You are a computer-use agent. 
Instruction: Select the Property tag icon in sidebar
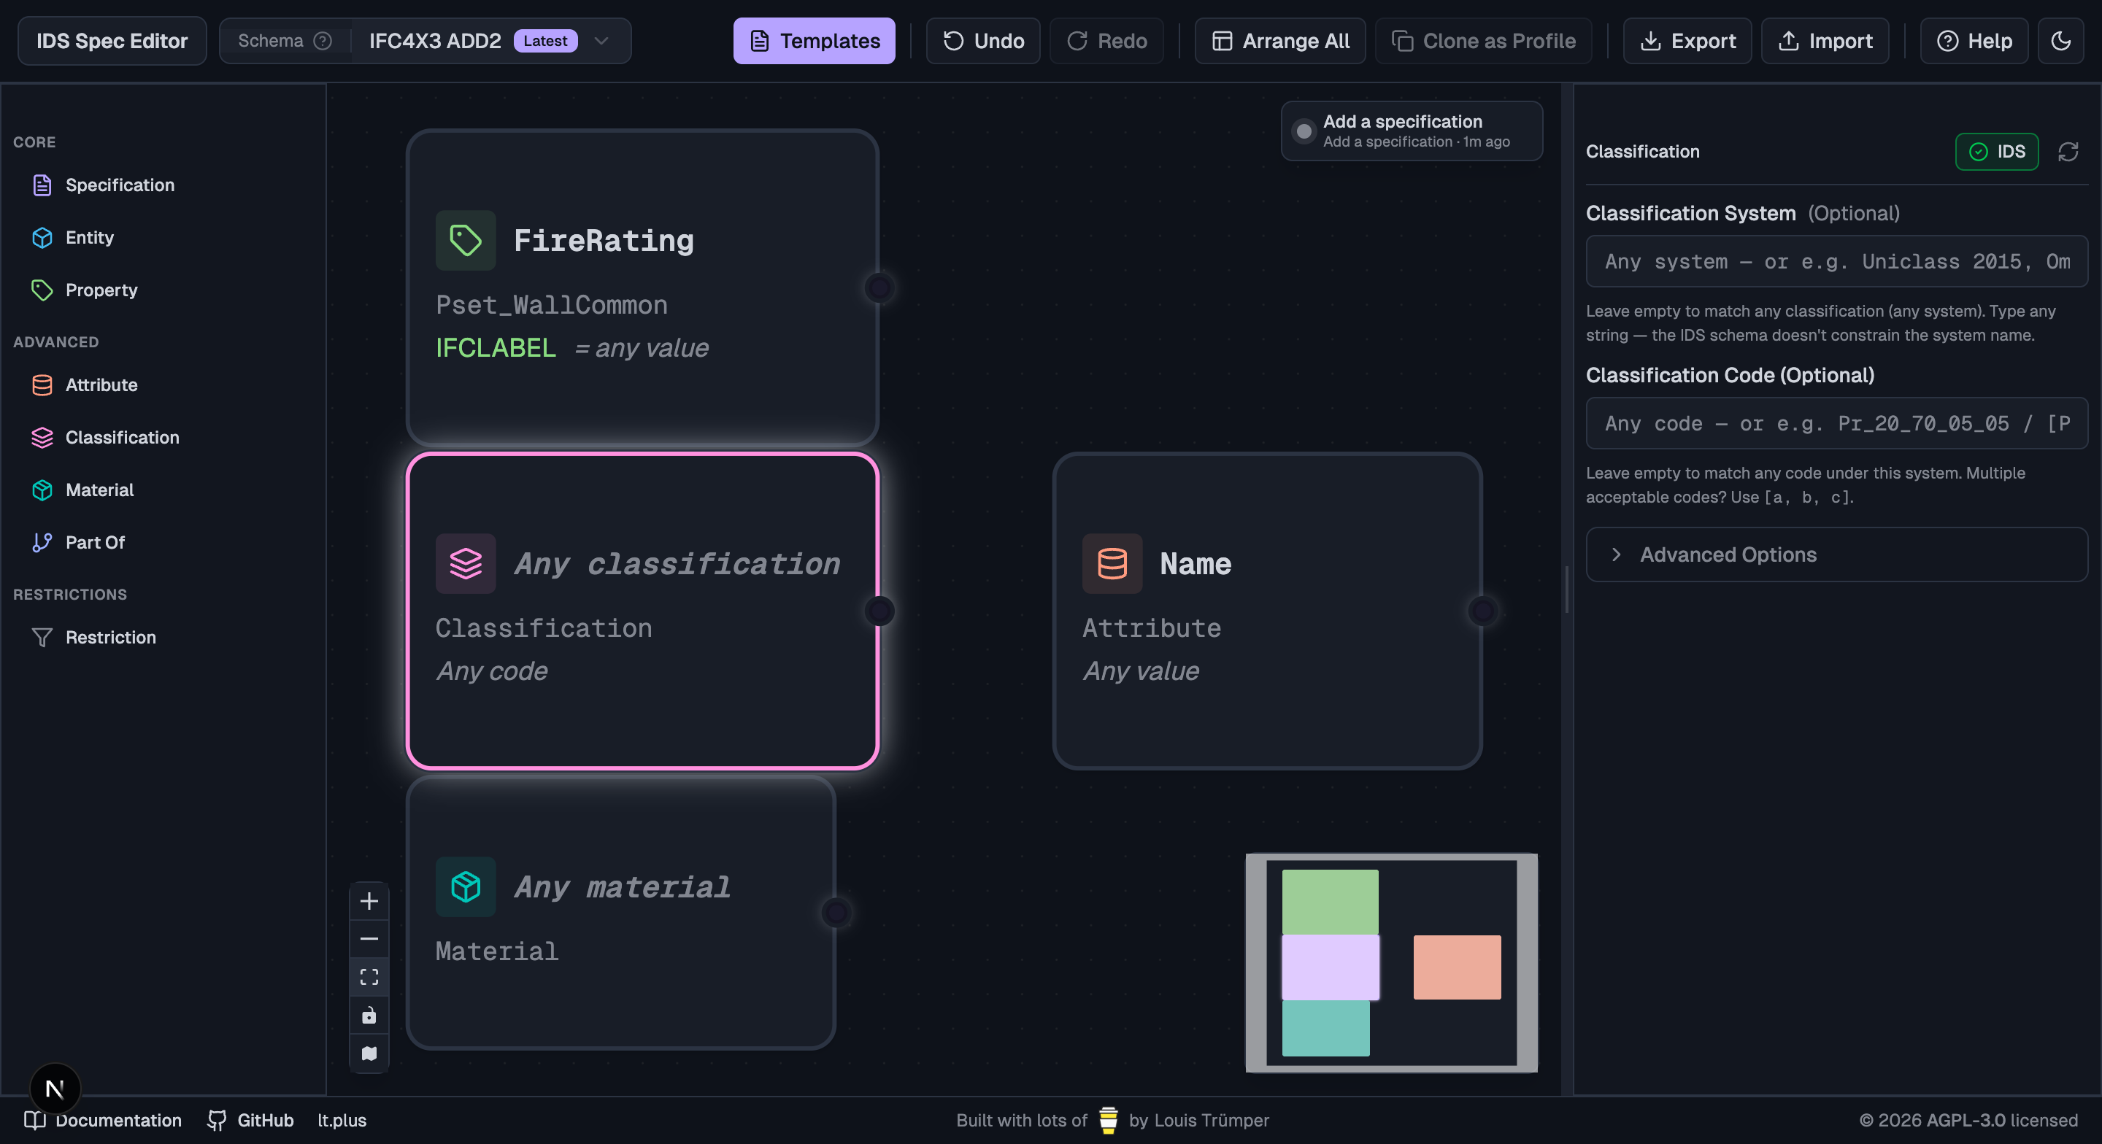point(42,290)
